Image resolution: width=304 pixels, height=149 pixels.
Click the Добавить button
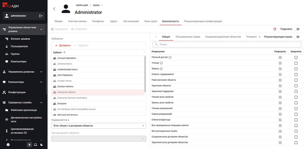point(63,45)
